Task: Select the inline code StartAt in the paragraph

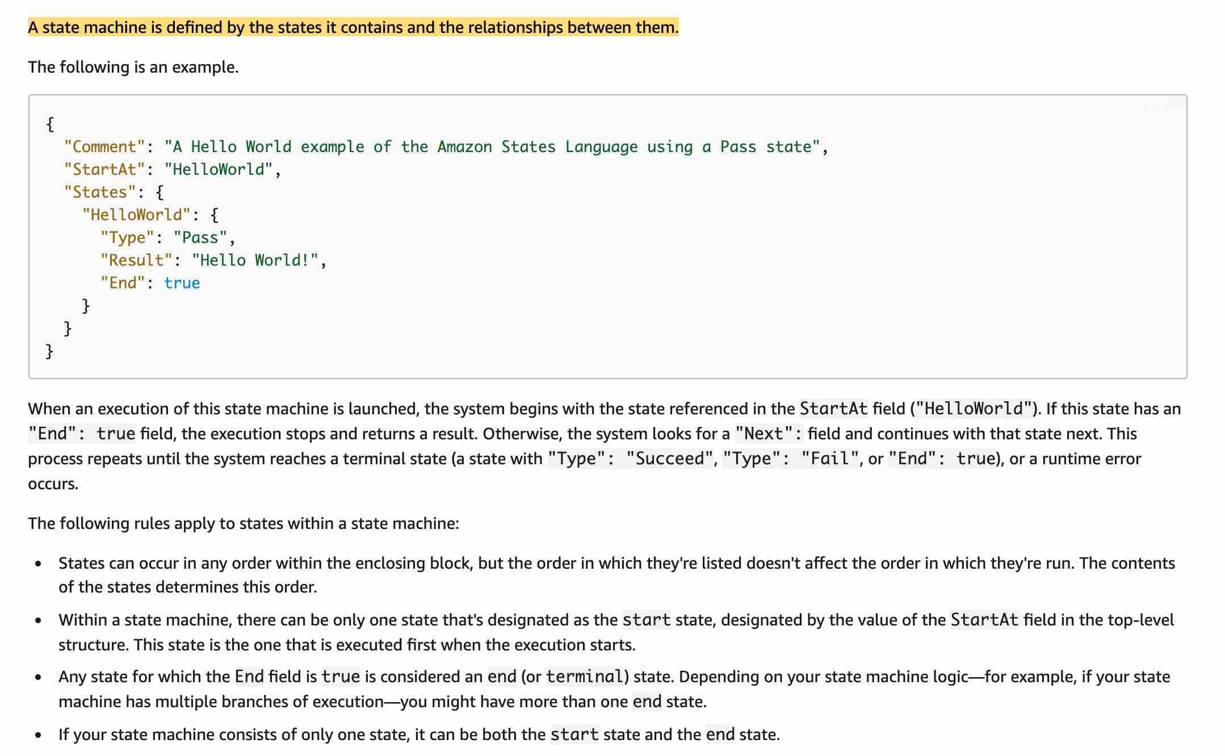Action: (x=832, y=408)
